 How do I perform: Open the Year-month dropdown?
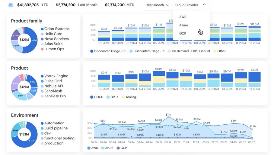(x=157, y=5)
